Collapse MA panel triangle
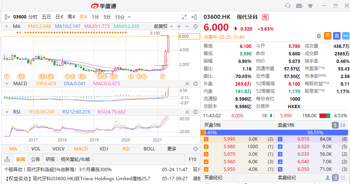The width and height of the screenshot is (350, 184). coord(6,26)
